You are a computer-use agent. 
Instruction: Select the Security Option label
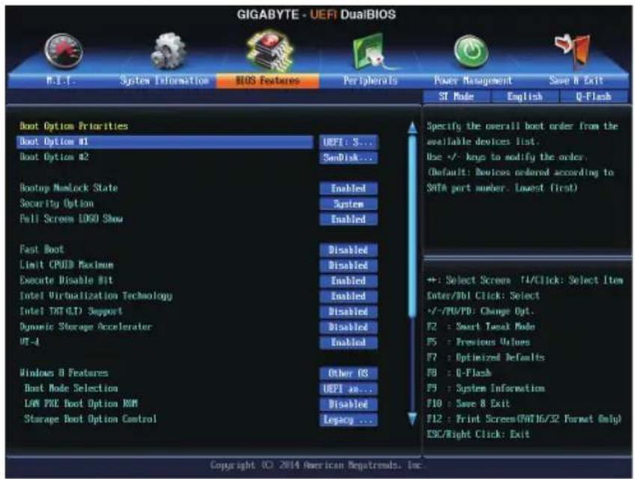click(56, 203)
